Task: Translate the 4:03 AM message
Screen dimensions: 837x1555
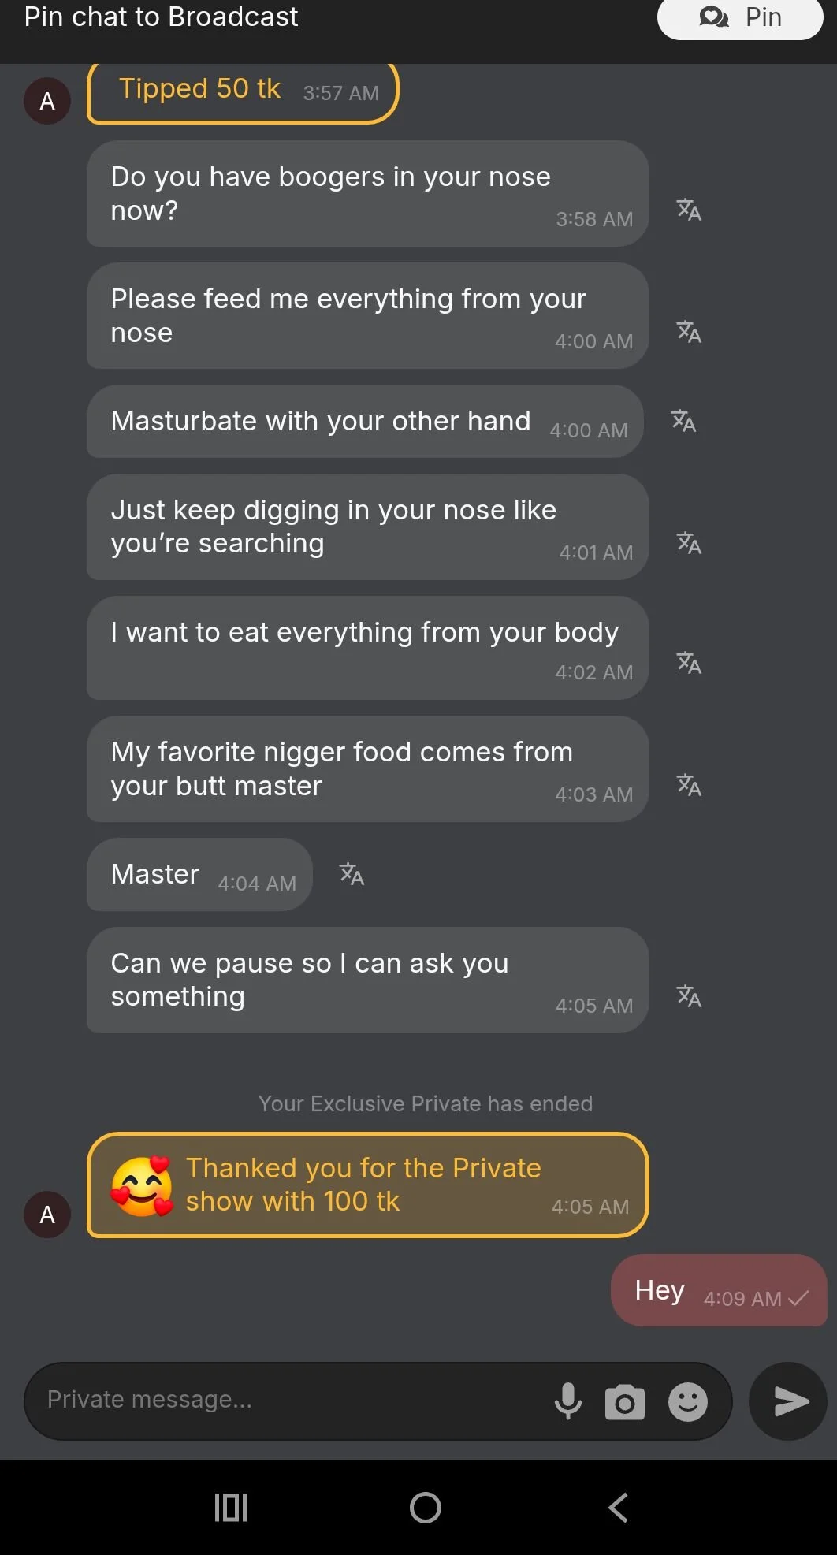Action: (689, 785)
